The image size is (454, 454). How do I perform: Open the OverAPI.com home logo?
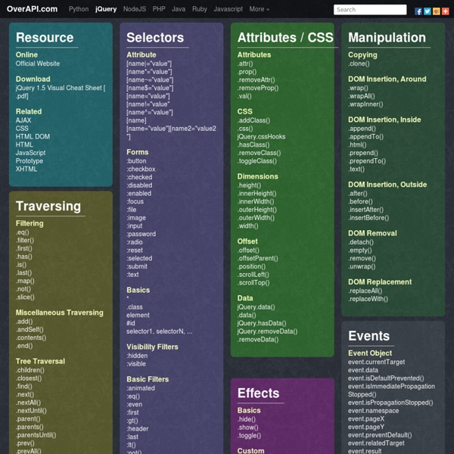32,9
